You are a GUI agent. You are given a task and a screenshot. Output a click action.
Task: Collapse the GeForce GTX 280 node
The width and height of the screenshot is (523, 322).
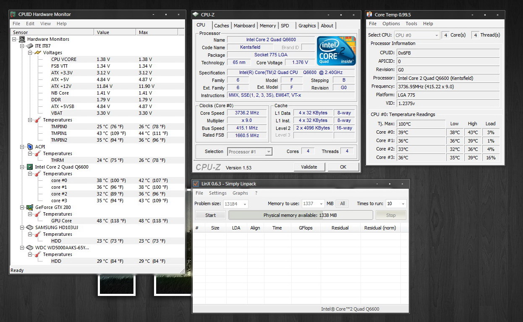click(22, 207)
